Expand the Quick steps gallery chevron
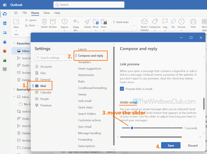The height and width of the screenshot is (154, 207). point(134,26)
